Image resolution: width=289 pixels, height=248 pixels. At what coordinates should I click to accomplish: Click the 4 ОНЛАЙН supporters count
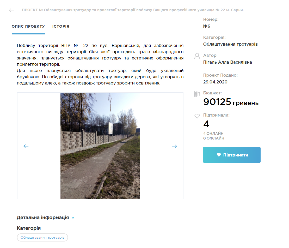point(213,134)
